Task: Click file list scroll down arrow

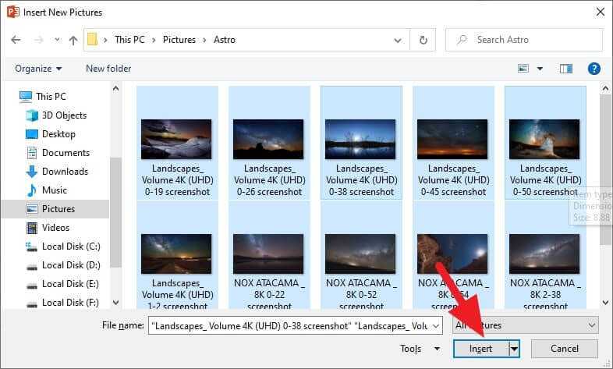Action: [x=605, y=302]
